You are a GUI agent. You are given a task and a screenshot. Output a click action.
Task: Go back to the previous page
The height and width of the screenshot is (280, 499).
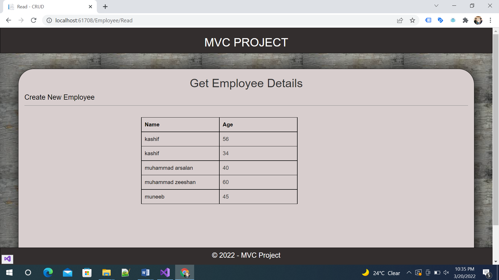point(9,20)
